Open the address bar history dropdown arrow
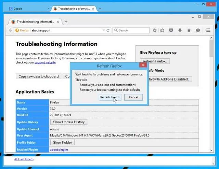This screenshot has width=219, height=169. click(103, 30)
